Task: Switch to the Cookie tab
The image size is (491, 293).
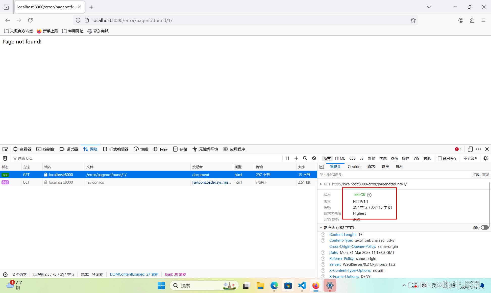Action: pos(354,167)
